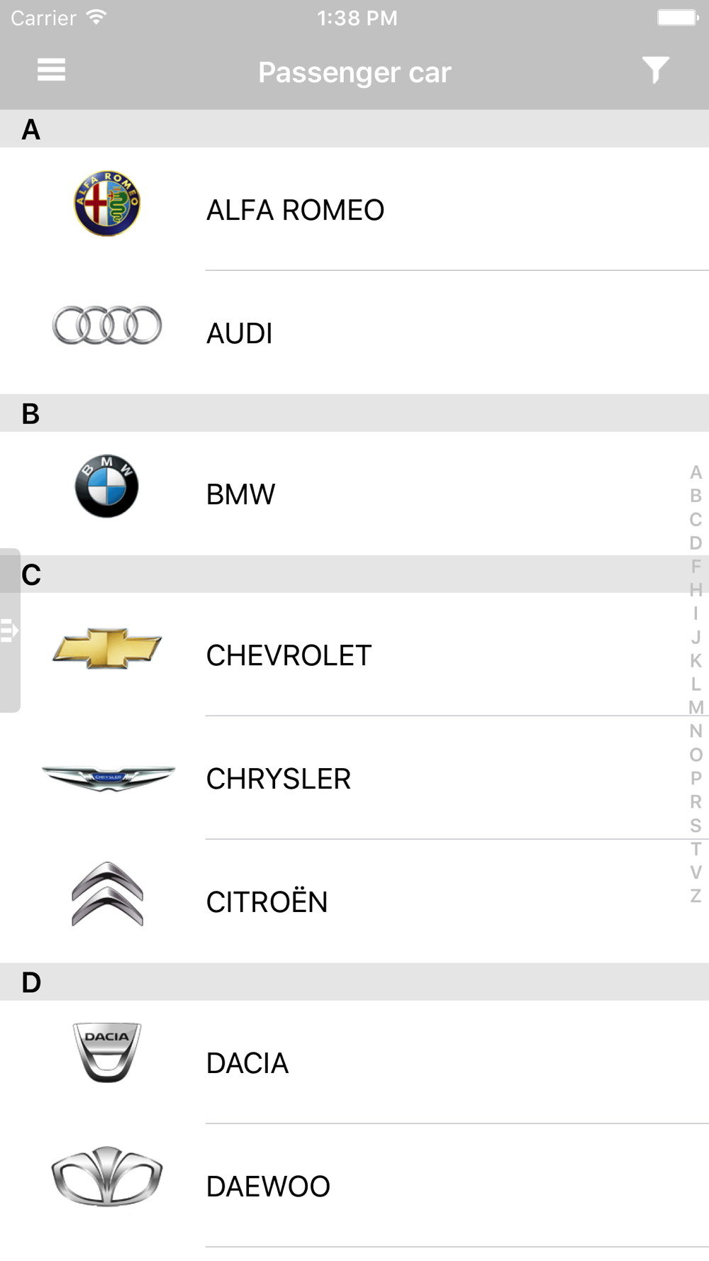Tap the Dacia shield logo
Image resolution: width=709 pixels, height=1261 pixels.
(107, 1053)
